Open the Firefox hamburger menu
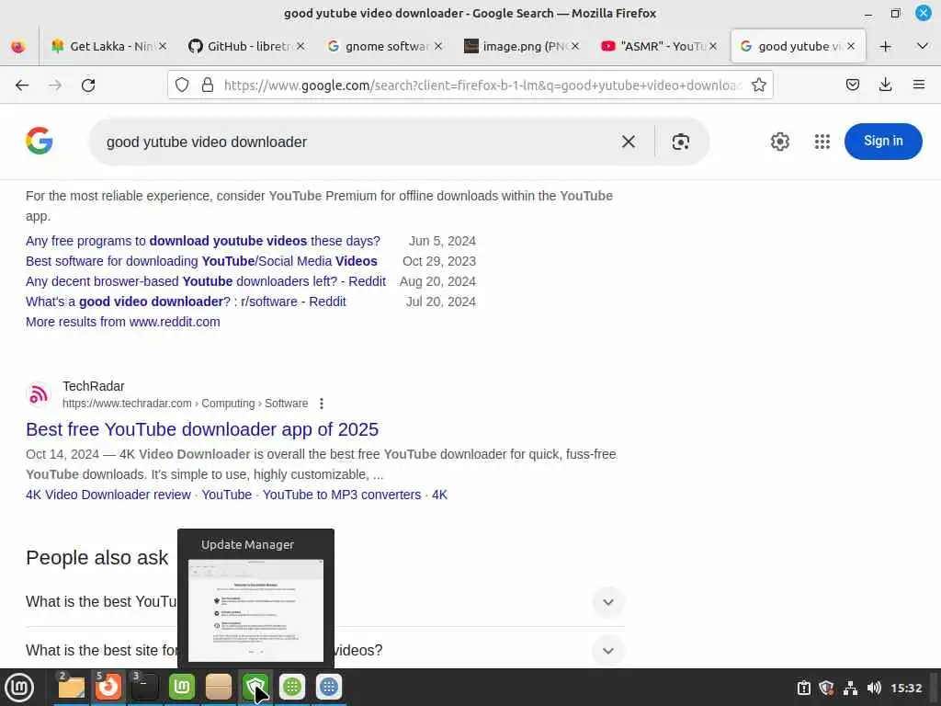Viewport: 941px width, 706px height. (x=919, y=85)
